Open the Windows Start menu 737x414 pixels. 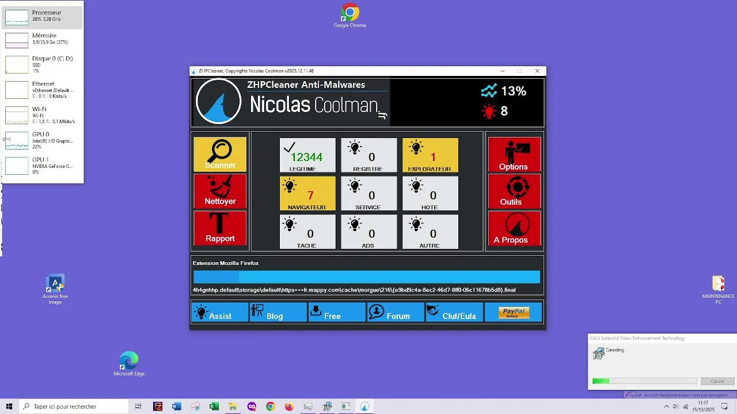[x=9, y=407]
